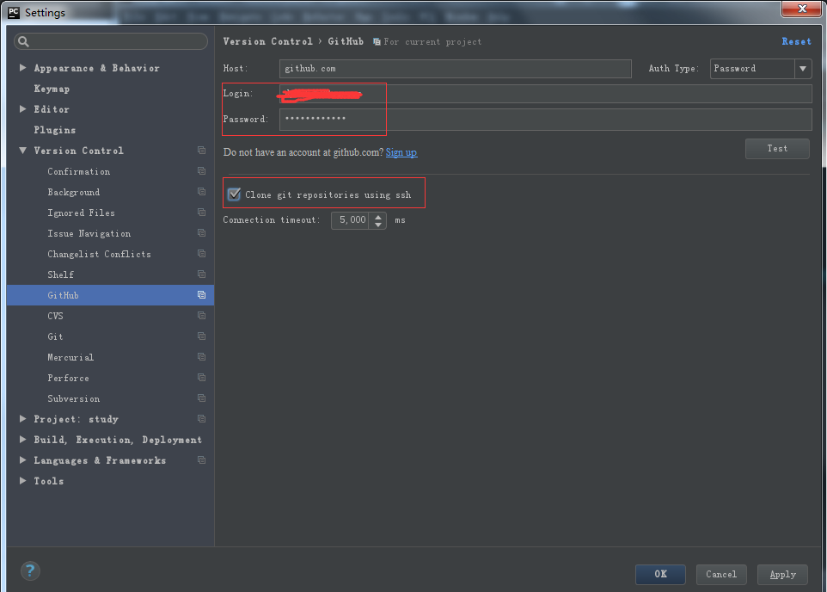This screenshot has height=592, width=827.
Task: Click project-level icon beside Ignored Files
Action: (201, 213)
